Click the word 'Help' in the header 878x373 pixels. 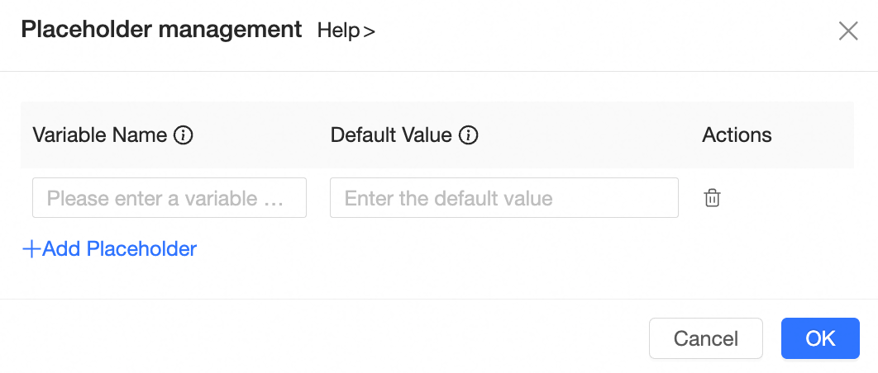pos(338,31)
